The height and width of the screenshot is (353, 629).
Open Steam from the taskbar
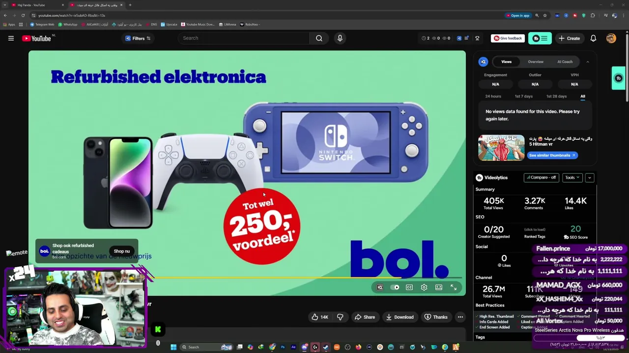[326, 347]
